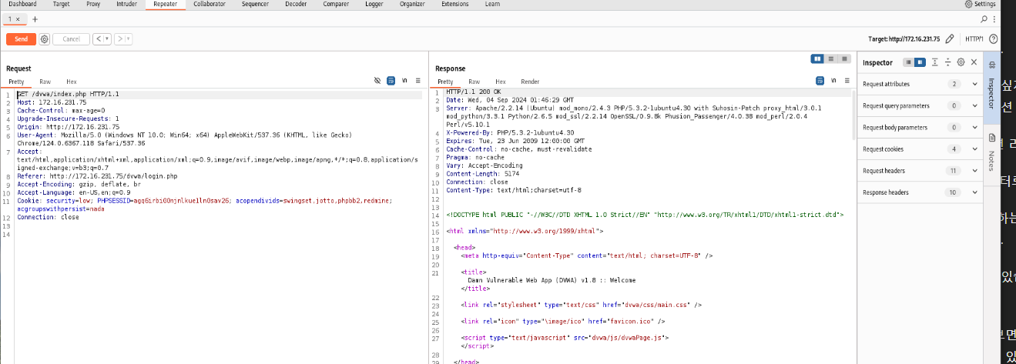Switch to the Proxy tab
Image resolution: width=1016 pixels, height=364 pixels.
pos(93,4)
